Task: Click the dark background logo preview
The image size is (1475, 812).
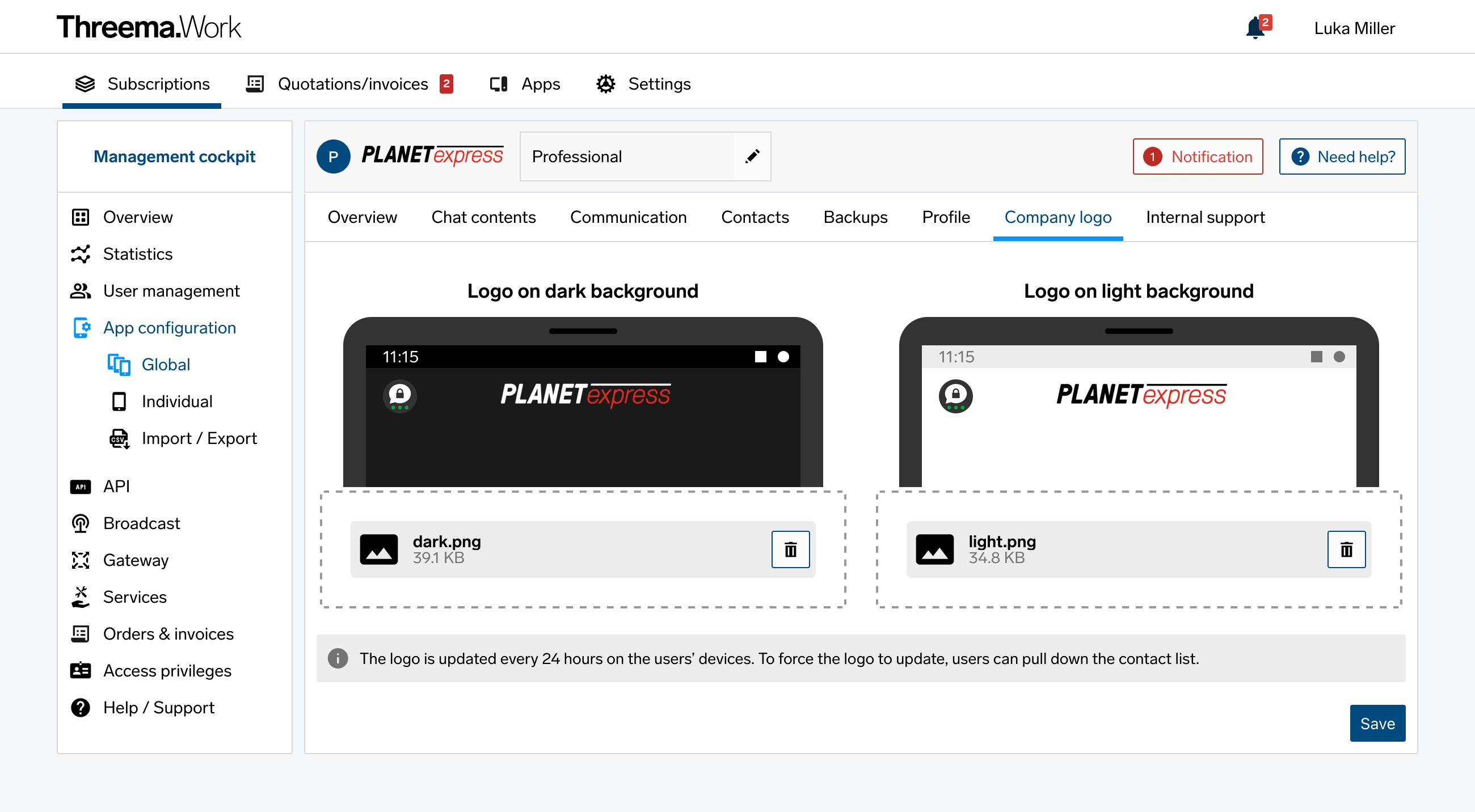Action: click(x=582, y=401)
